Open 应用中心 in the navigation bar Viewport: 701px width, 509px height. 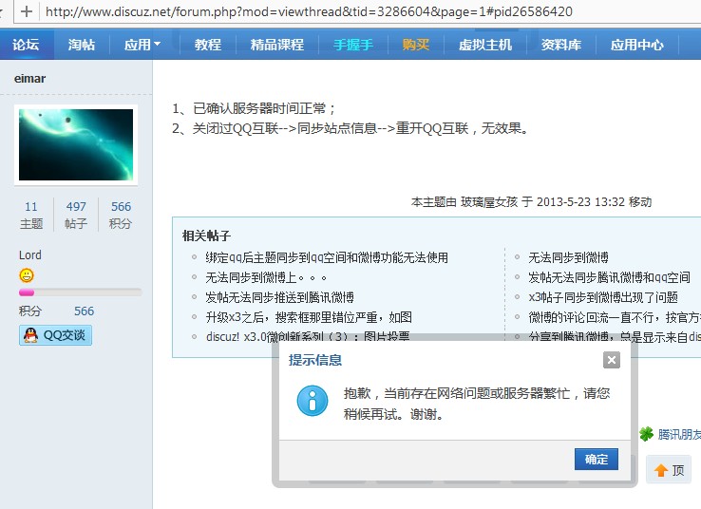click(x=637, y=45)
